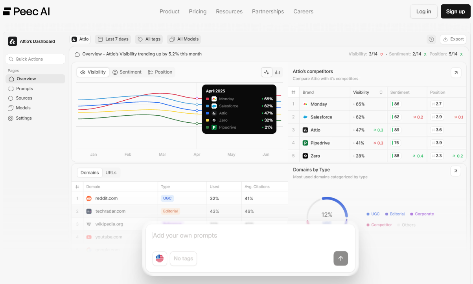473x284 pixels.
Task: Click the Position column header
Action: (438, 92)
